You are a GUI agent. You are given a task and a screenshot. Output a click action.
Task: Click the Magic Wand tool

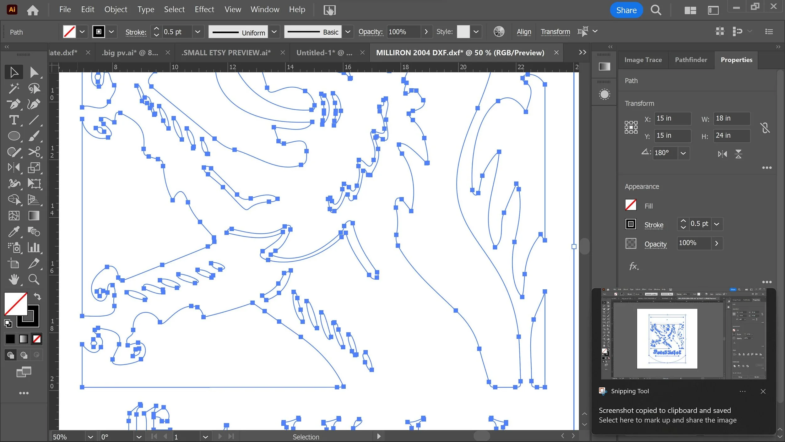[14, 88]
